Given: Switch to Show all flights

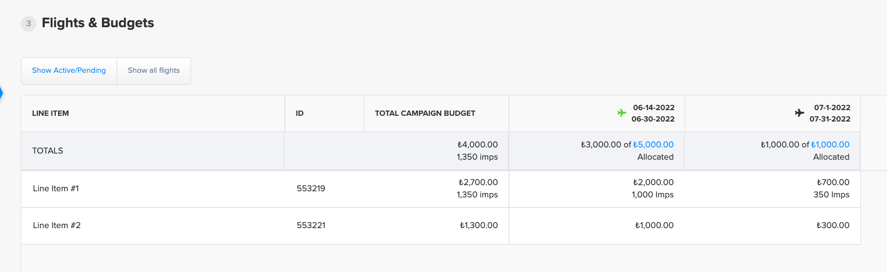Looking at the screenshot, I should (x=154, y=70).
